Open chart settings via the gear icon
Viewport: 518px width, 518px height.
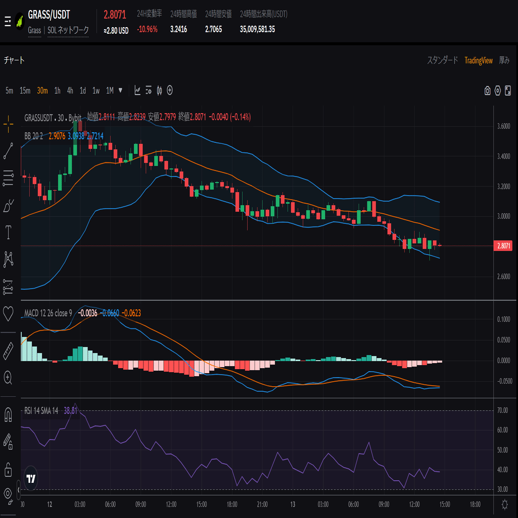(497, 90)
